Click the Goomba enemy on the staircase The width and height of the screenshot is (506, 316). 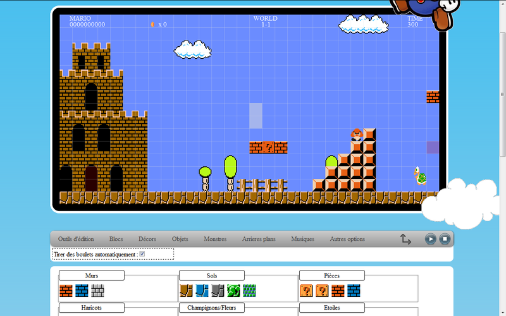pyautogui.click(x=357, y=135)
